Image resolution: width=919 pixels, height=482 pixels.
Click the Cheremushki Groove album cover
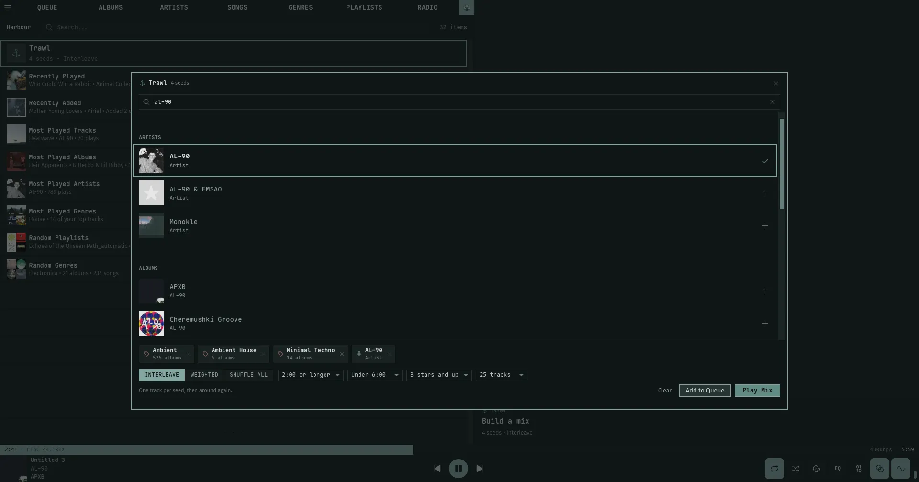point(151,324)
